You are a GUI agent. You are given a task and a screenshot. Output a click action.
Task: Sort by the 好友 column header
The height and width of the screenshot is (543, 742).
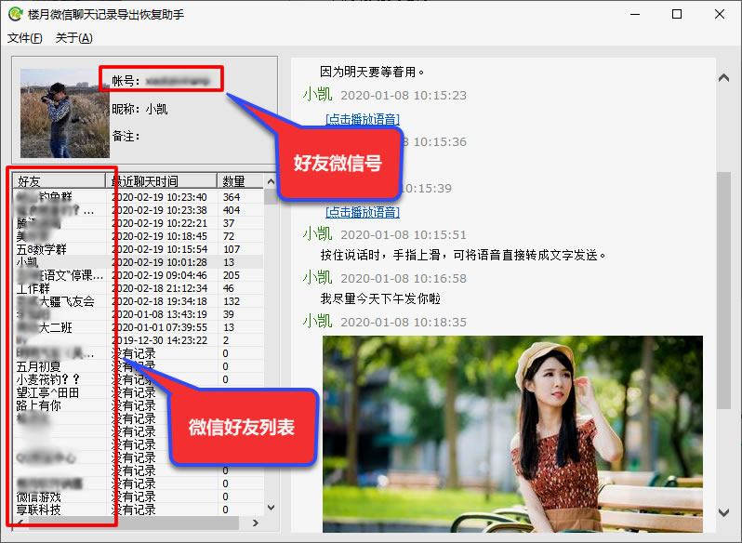coord(59,181)
